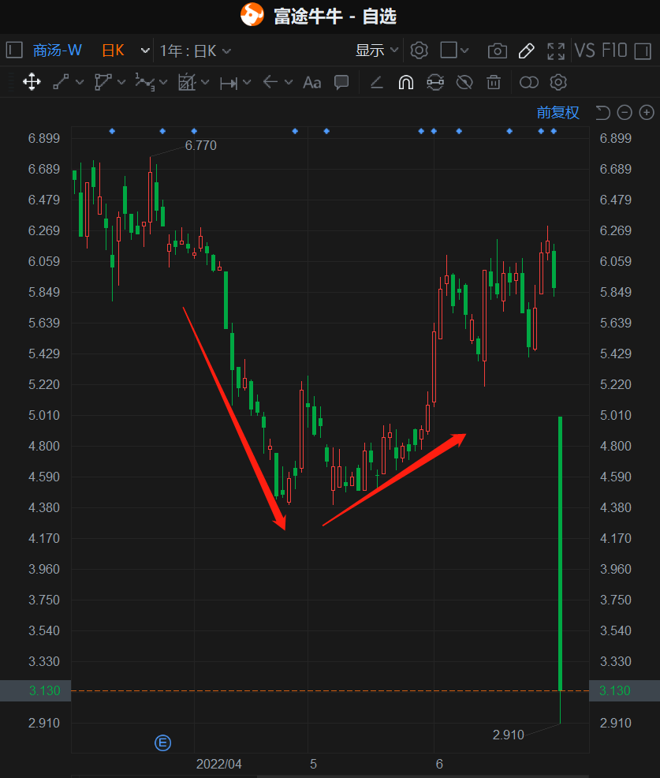Toggle the left sidebar panel

(13, 50)
